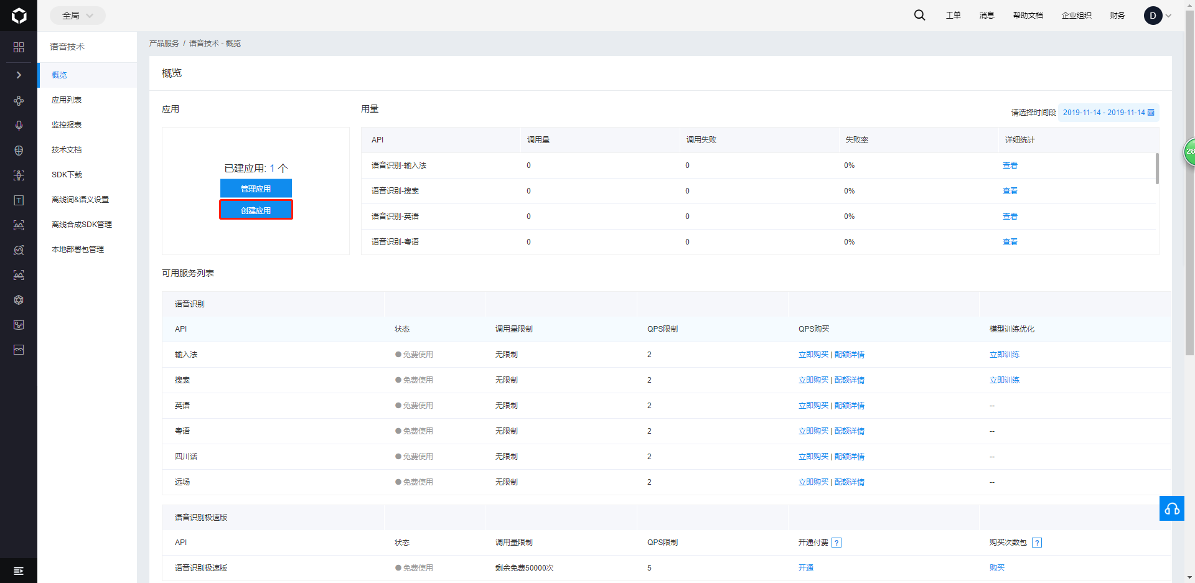Click the Baidu cloud logo icon

click(19, 16)
